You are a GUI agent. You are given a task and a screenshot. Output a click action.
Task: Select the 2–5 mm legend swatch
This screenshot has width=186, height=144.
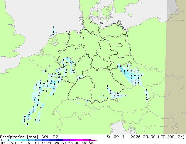[25, 140]
